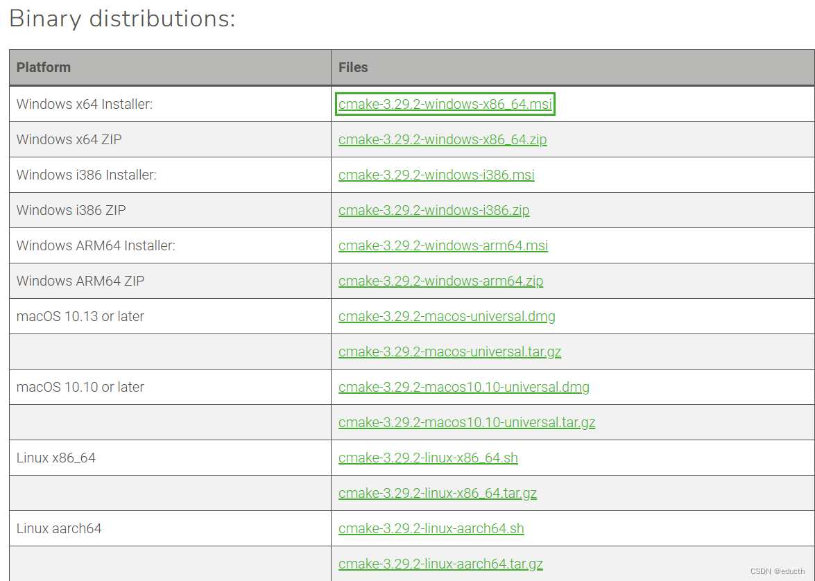The height and width of the screenshot is (581, 815).
Task: Download cmake-3.29.2-macos10.10-universal.dmg
Action: [x=463, y=387]
